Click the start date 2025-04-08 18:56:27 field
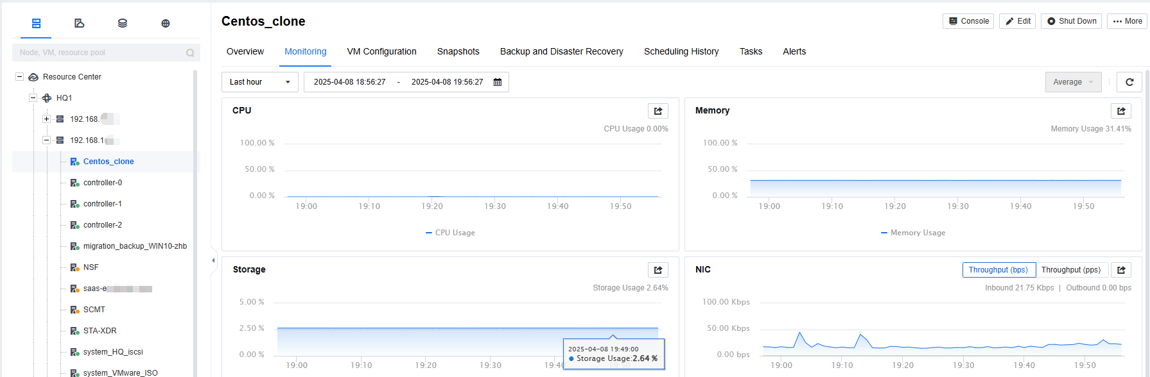The width and height of the screenshot is (1150, 377). click(350, 82)
